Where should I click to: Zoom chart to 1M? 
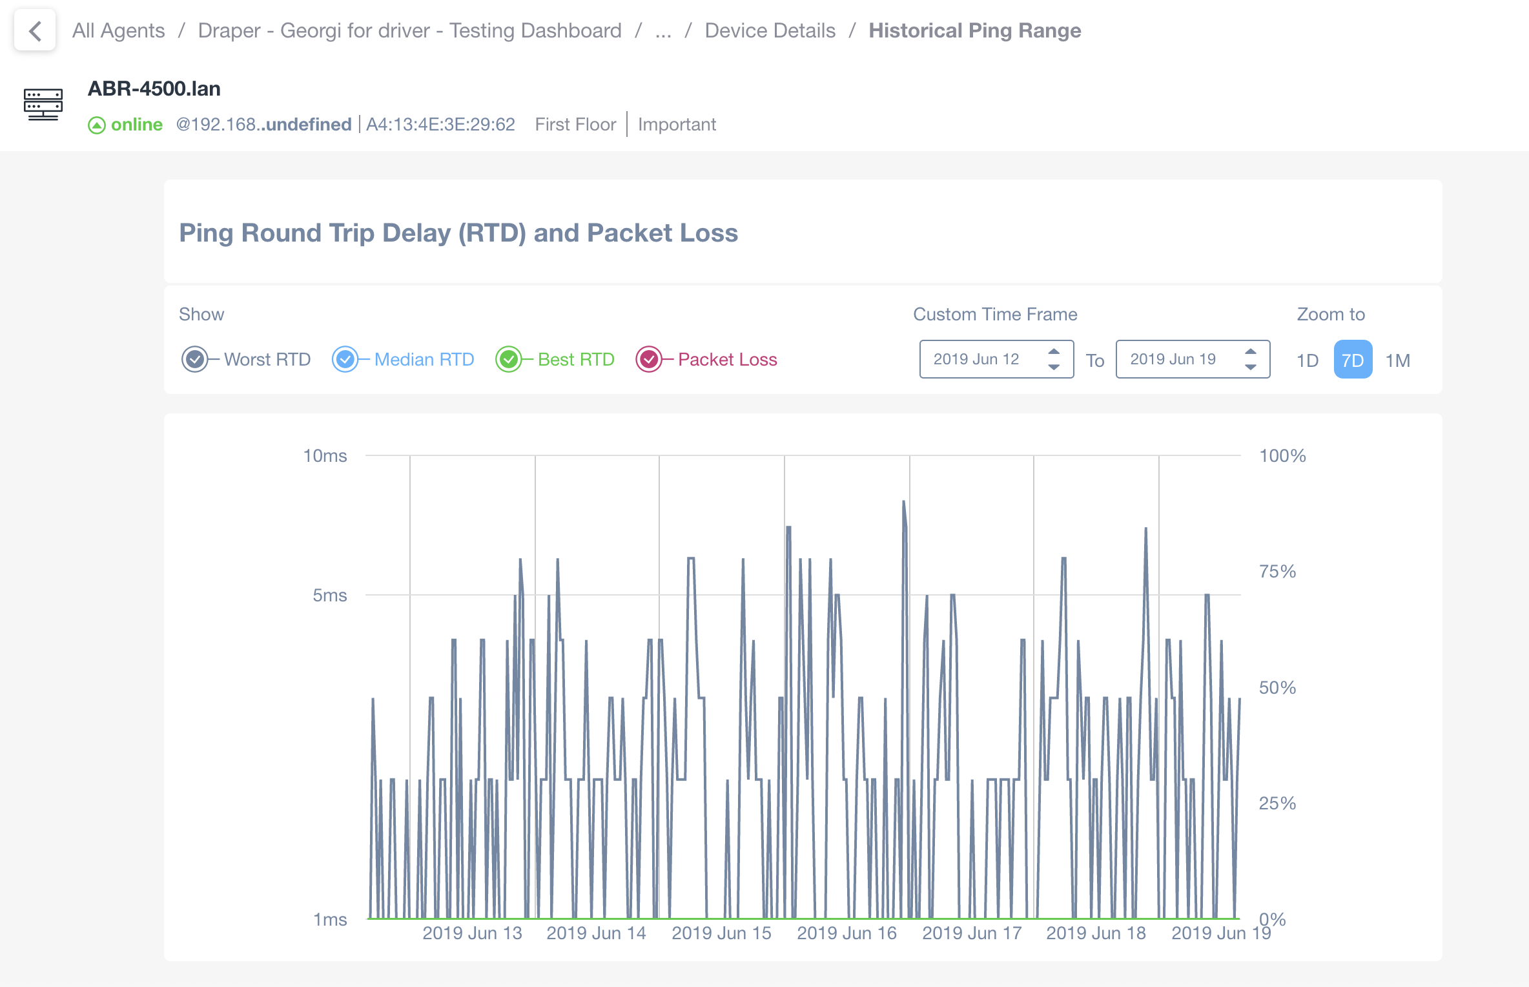click(x=1398, y=360)
